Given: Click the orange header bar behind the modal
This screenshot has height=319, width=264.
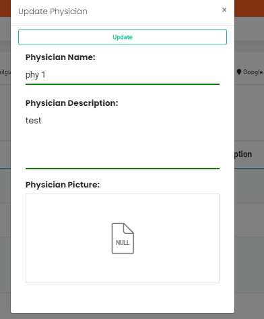Looking at the screenshot, I should 249,8.
